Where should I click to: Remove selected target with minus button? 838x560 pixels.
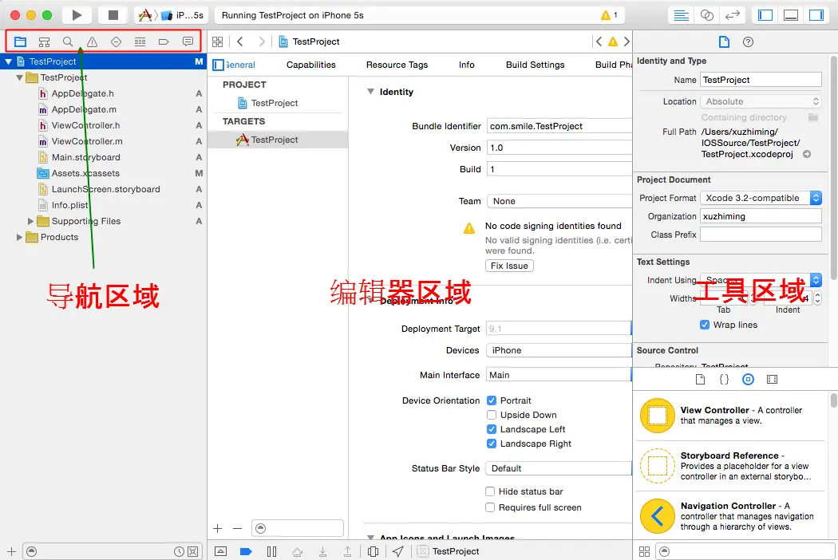pos(237,528)
